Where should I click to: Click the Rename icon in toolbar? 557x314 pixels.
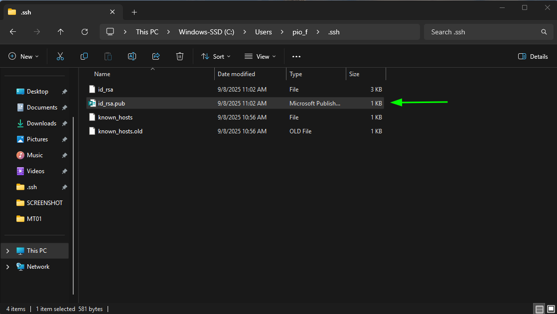(x=132, y=57)
